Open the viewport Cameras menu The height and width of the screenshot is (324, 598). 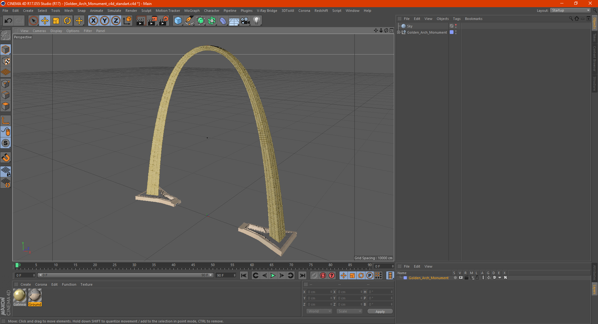39,31
